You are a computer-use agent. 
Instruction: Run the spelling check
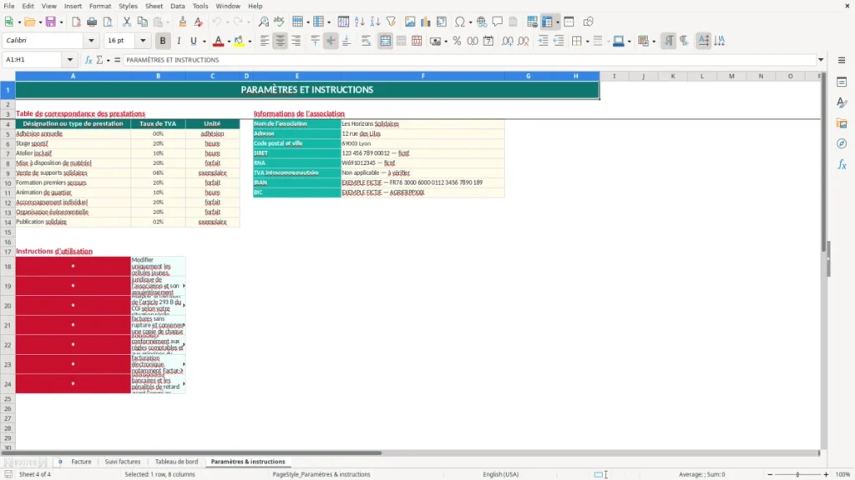pyautogui.click(x=279, y=22)
